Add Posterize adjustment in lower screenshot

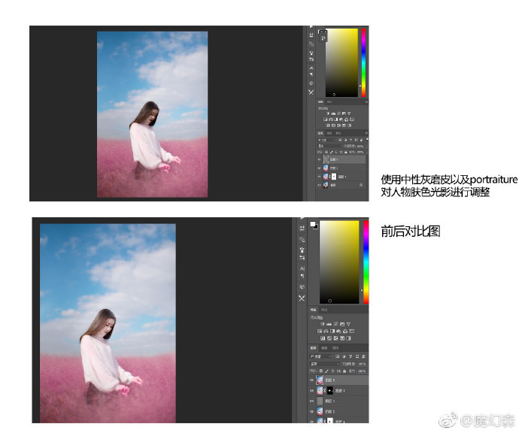coord(329,338)
